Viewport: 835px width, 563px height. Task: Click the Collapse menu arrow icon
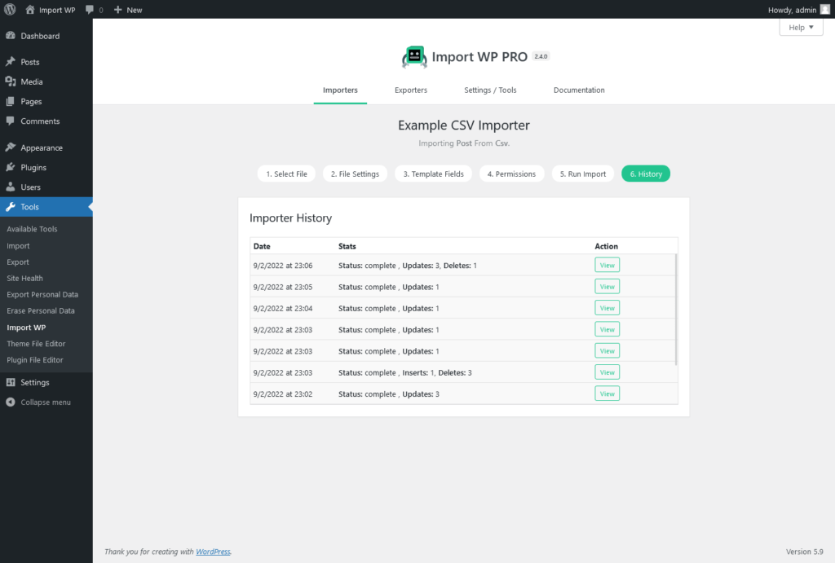point(10,402)
